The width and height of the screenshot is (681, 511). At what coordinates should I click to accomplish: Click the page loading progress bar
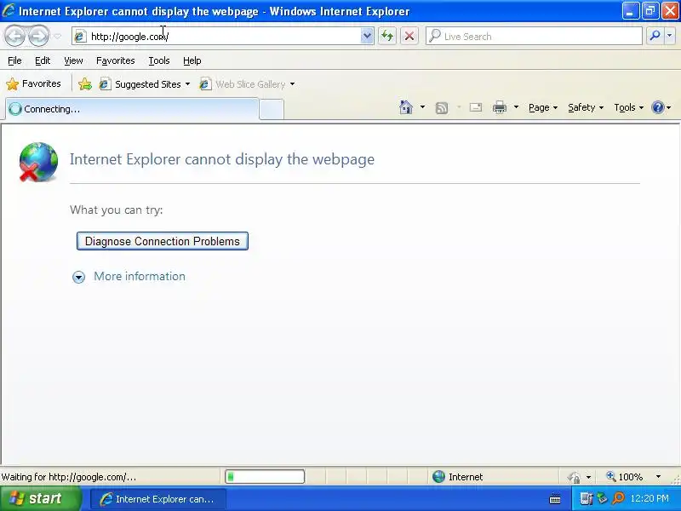(x=265, y=477)
